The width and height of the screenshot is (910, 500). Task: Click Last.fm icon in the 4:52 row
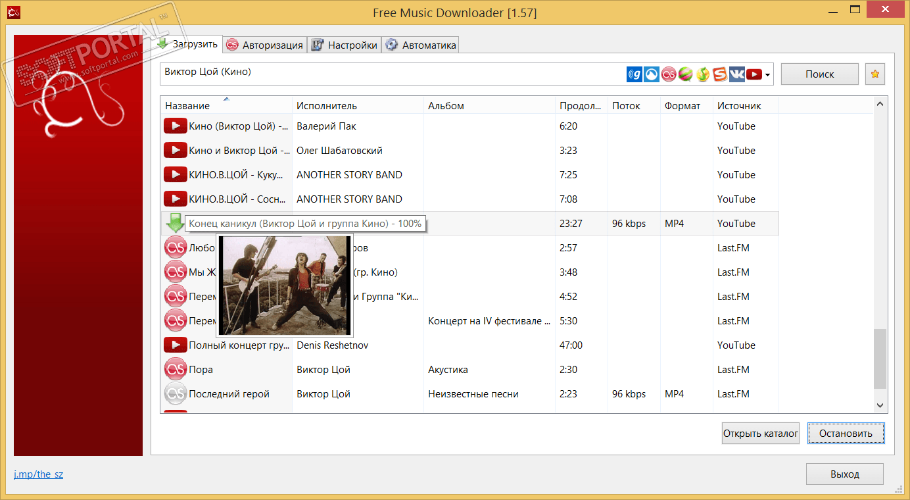point(175,297)
